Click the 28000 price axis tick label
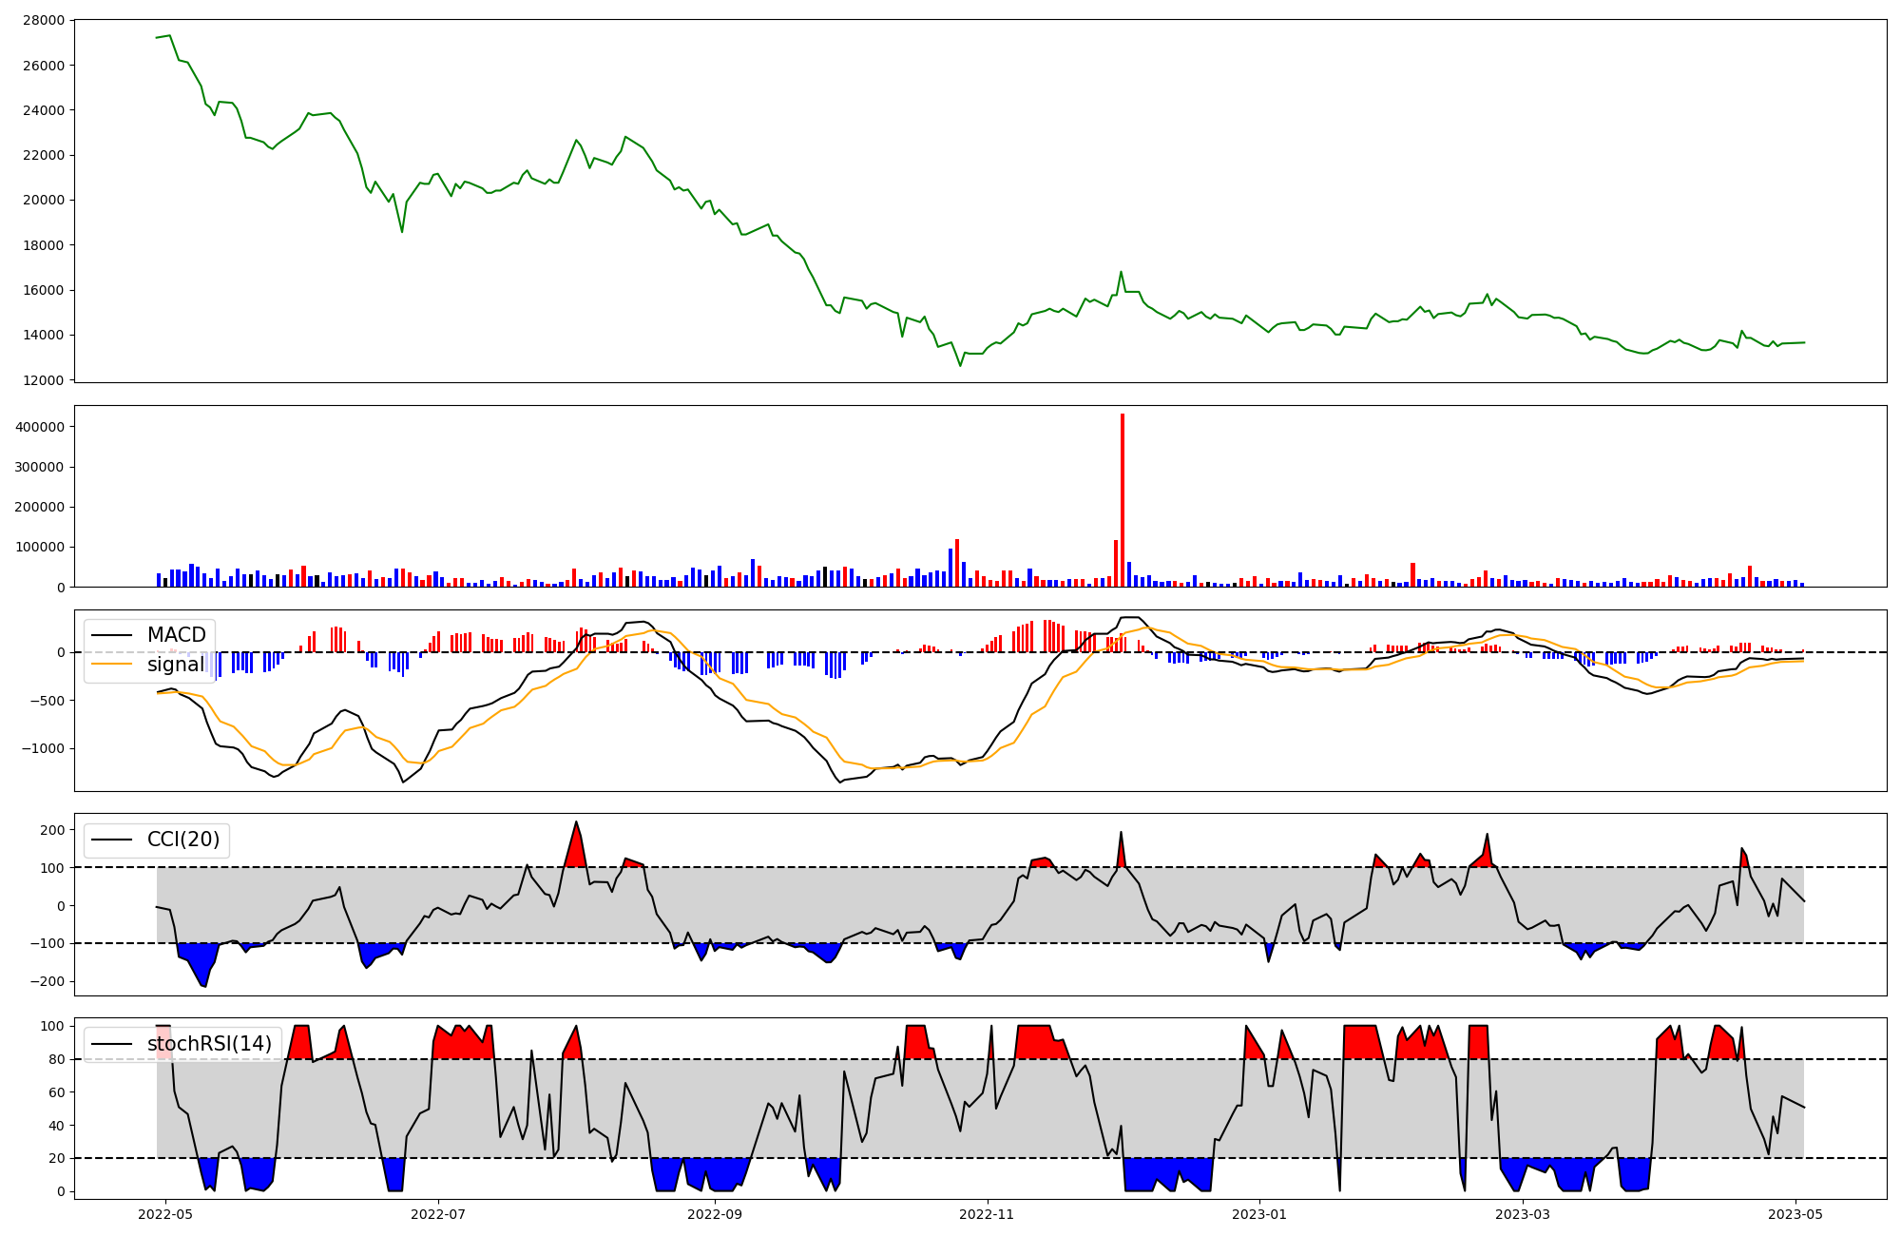1901x1236 pixels. pyautogui.click(x=42, y=20)
